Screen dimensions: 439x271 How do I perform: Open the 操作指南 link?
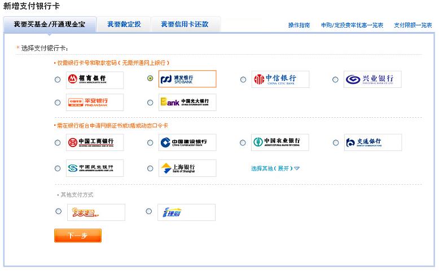[x=299, y=25]
